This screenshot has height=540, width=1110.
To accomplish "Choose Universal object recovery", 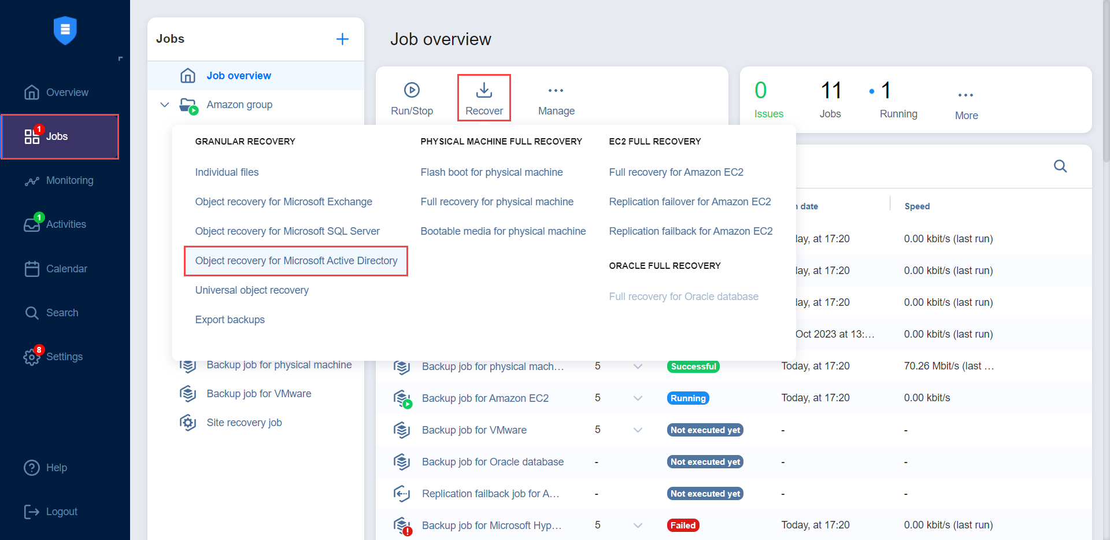I will pyautogui.click(x=251, y=290).
